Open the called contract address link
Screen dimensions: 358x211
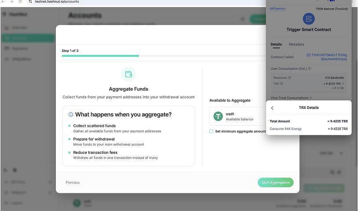pos(329,57)
